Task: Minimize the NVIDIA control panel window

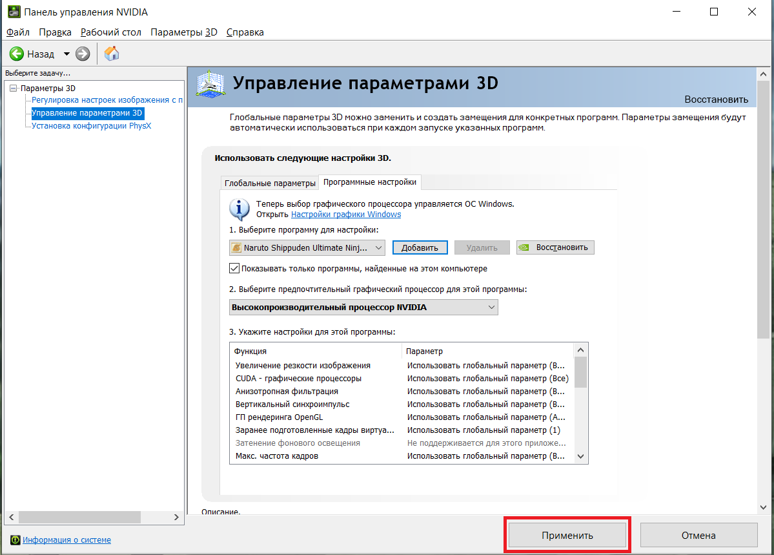Action: point(677,12)
